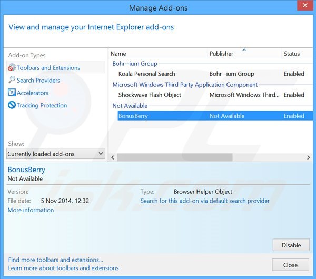Click the 'Browser Helper Object' type value
The width and height of the screenshot is (316, 279).
point(203,192)
